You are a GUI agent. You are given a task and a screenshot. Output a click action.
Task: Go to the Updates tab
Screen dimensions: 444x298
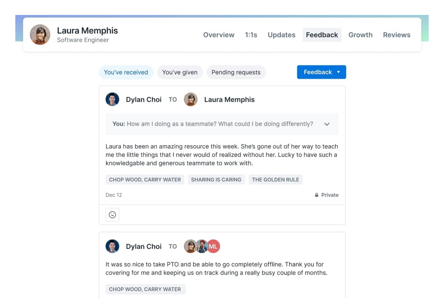tap(281, 35)
